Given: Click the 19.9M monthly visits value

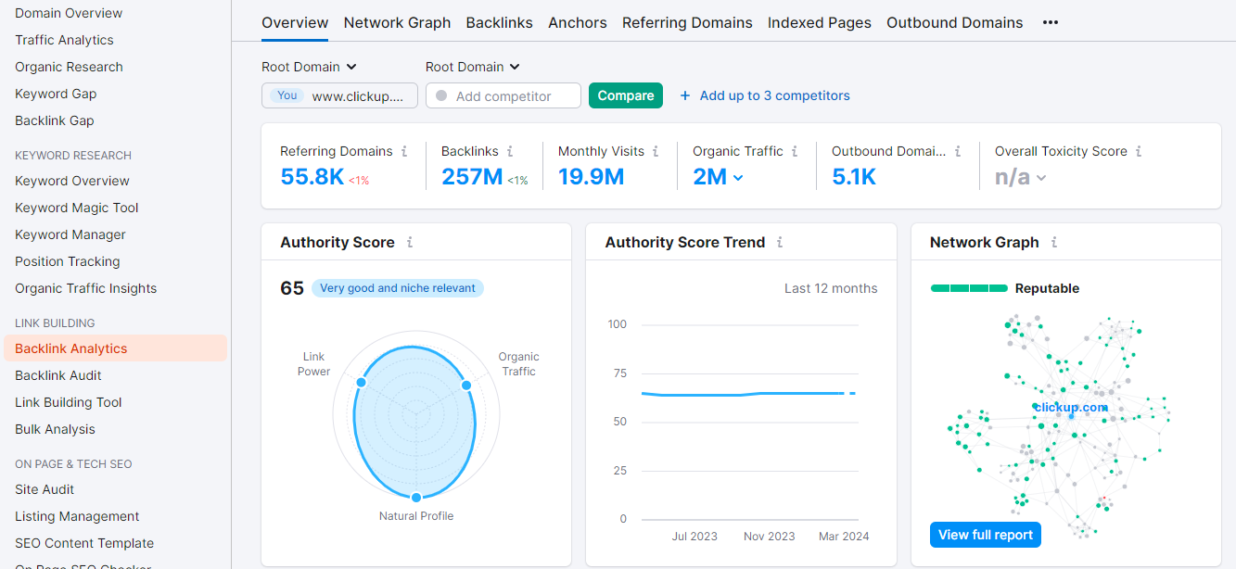Looking at the screenshot, I should pos(591,176).
